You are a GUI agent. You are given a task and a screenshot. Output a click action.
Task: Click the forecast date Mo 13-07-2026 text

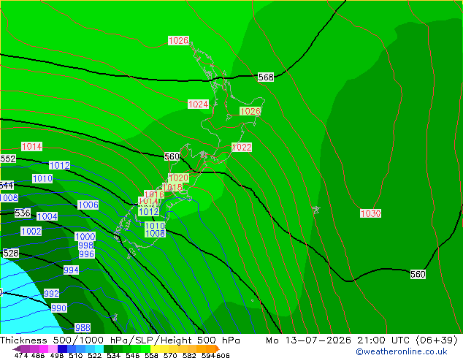point(309,340)
